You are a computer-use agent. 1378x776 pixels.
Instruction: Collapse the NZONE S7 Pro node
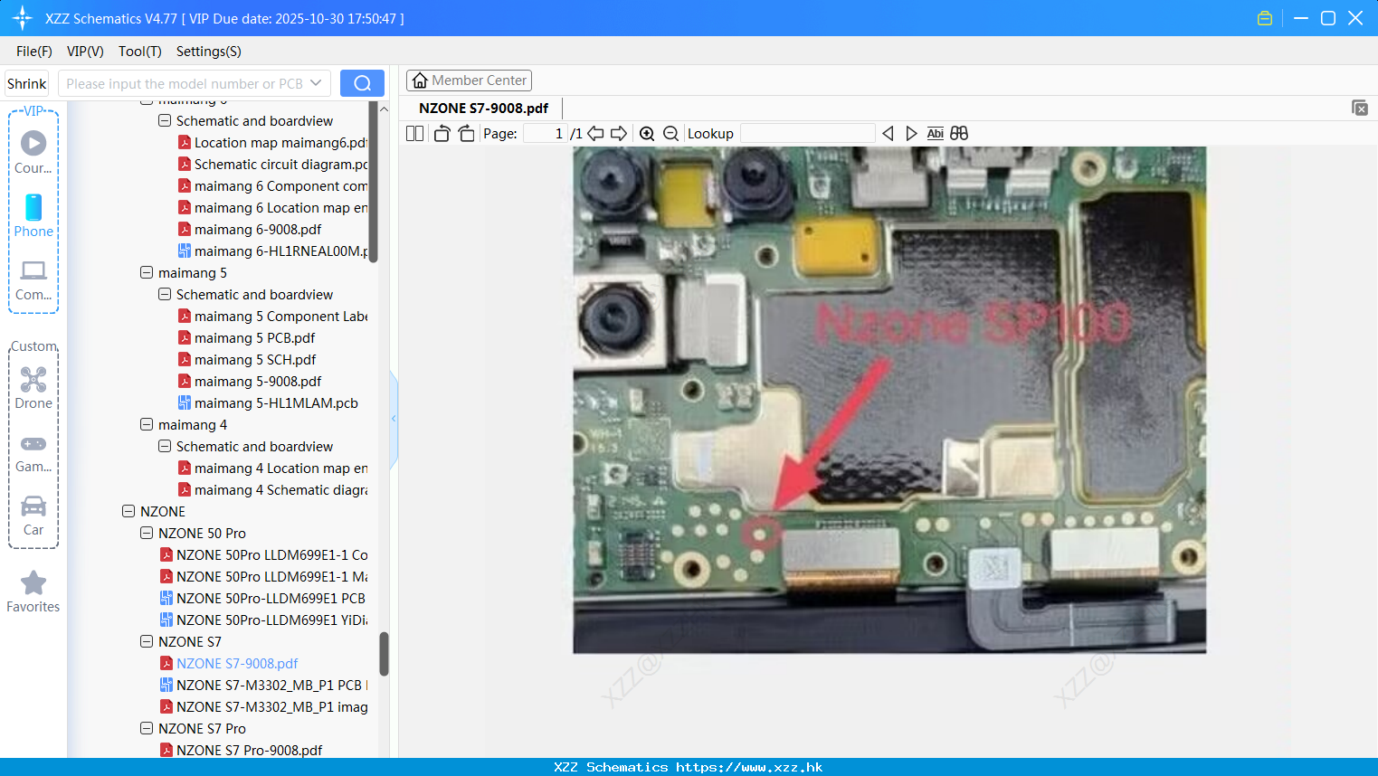147,728
